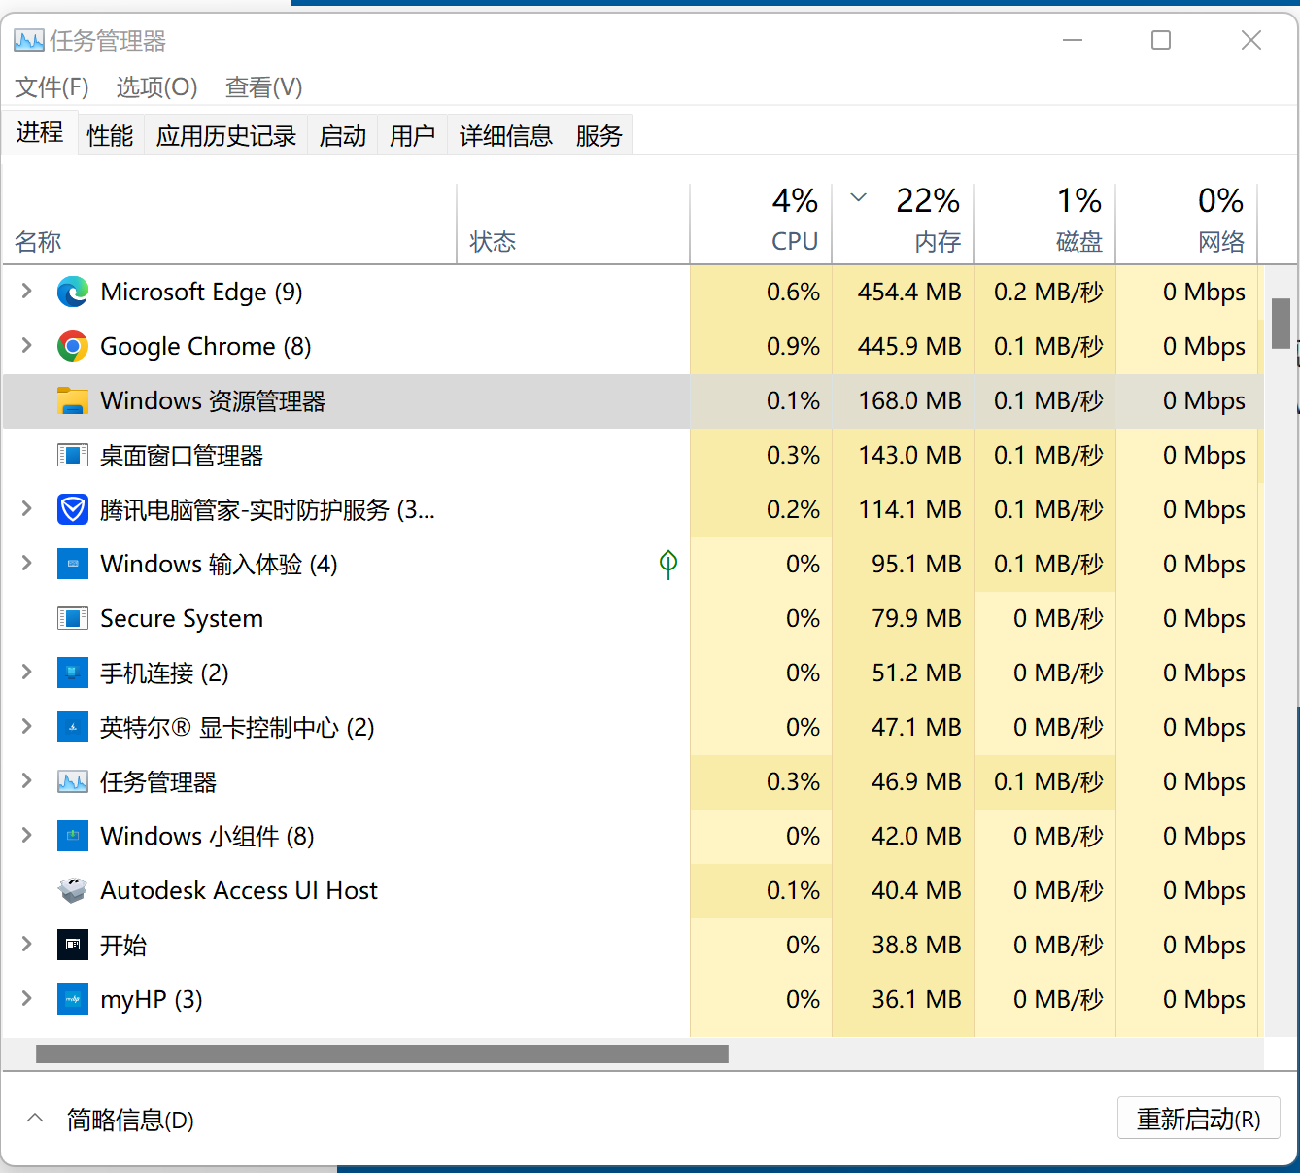Switch to the 用户 tab
Viewport: 1300px width, 1173px height.
[x=413, y=136]
